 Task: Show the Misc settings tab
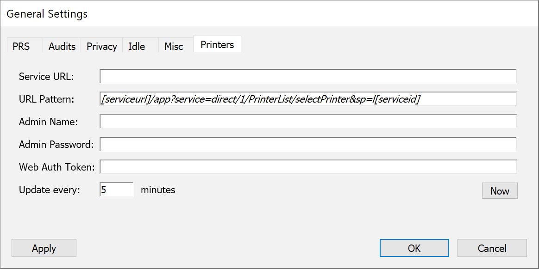(174, 46)
